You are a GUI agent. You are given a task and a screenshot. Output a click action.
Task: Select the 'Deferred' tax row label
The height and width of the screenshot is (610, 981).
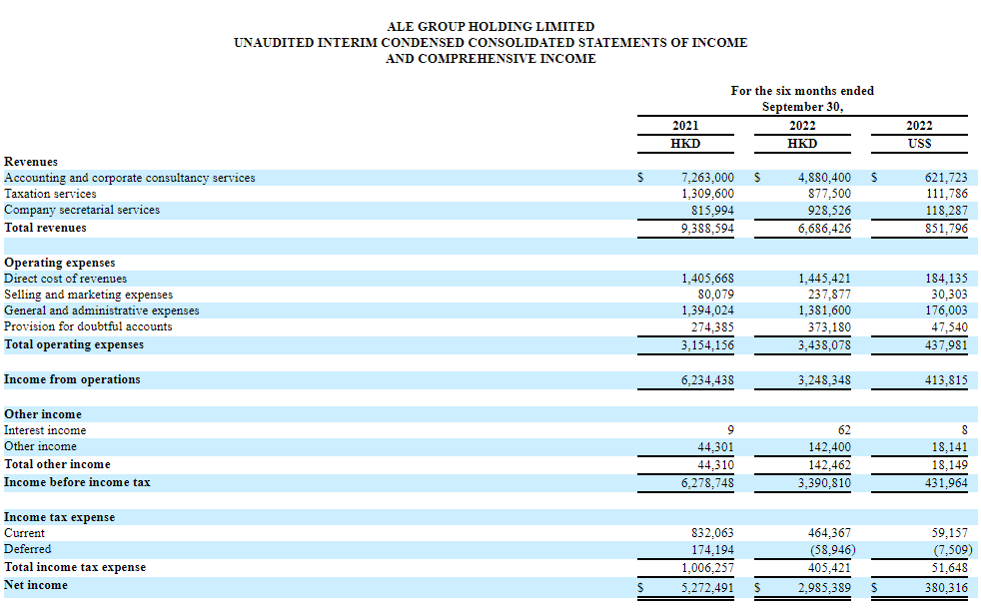pyautogui.click(x=28, y=549)
